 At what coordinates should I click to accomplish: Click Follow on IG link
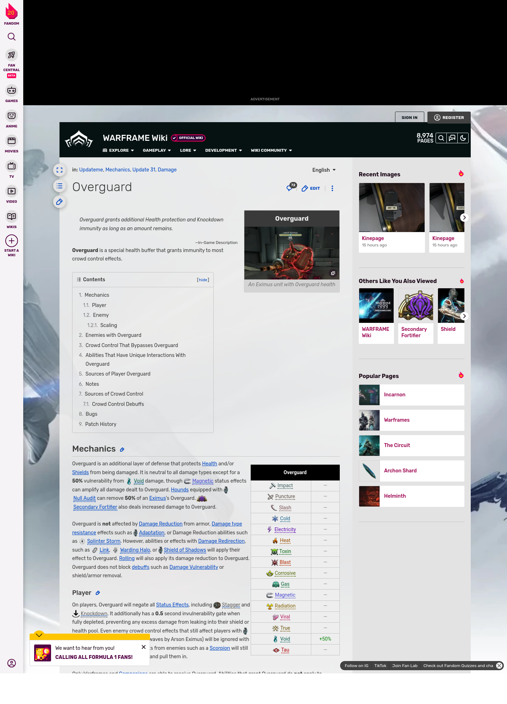tap(356, 666)
